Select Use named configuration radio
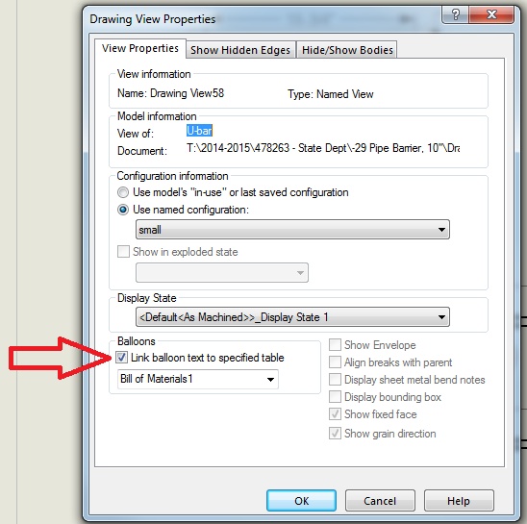 (123, 210)
